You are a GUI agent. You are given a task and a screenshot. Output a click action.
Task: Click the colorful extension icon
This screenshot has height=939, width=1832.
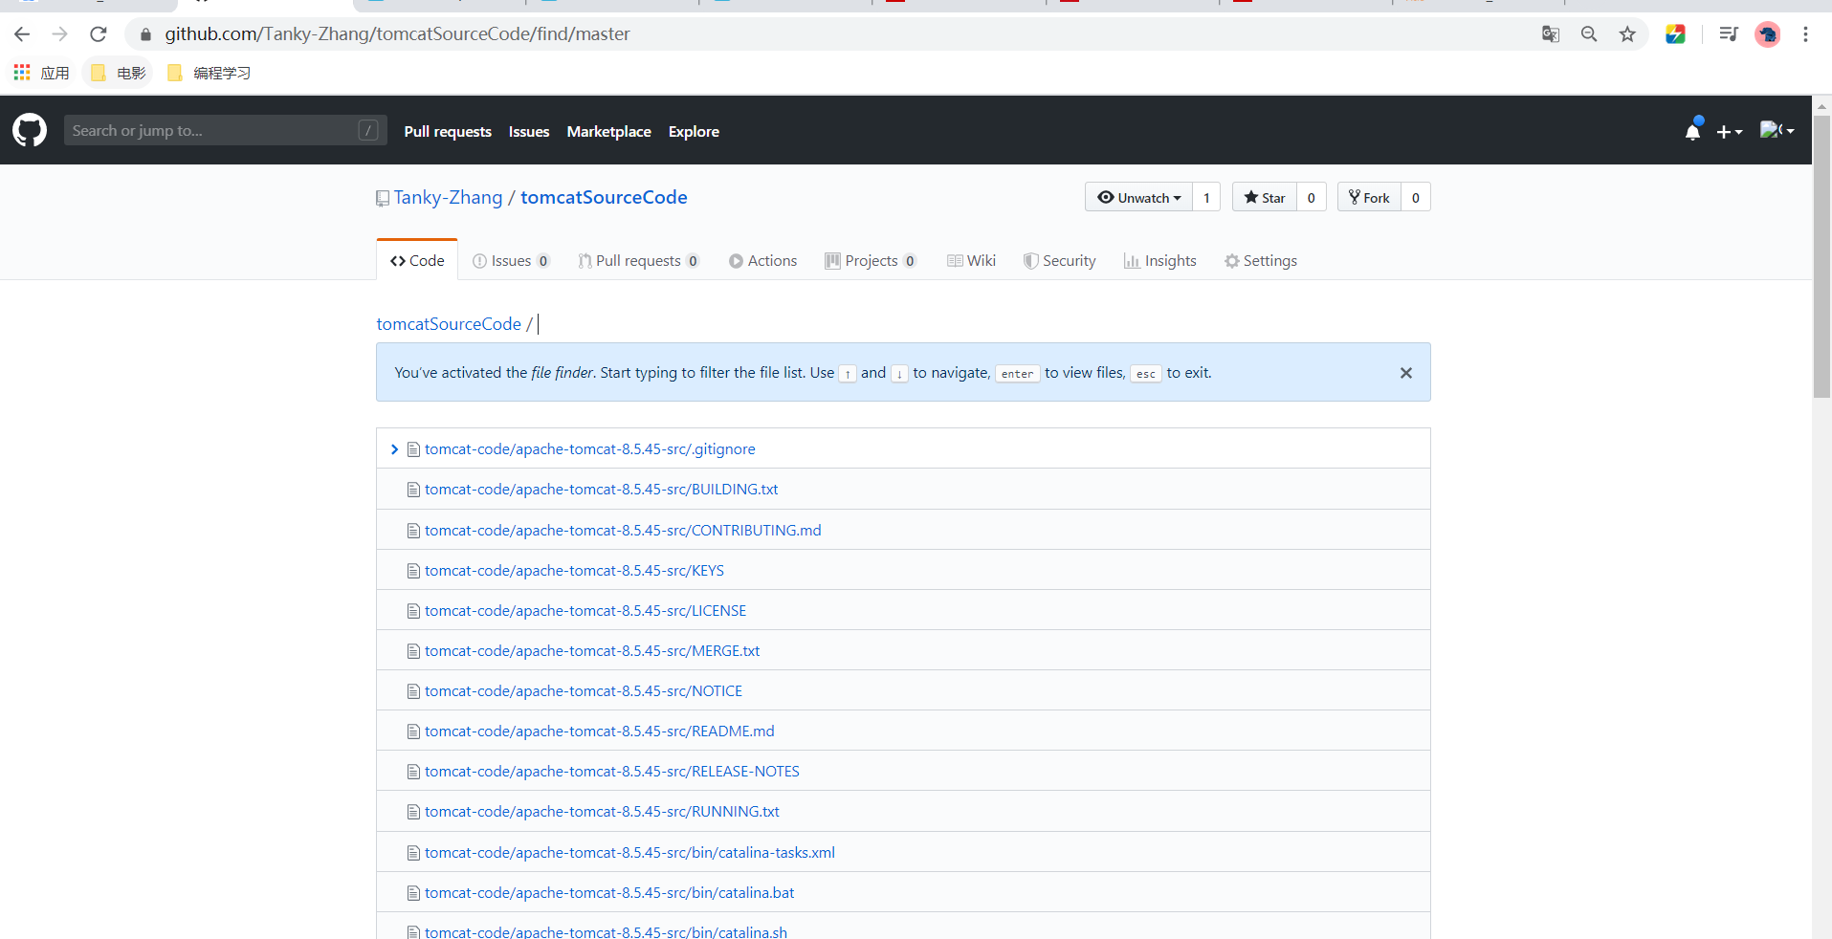click(1675, 34)
